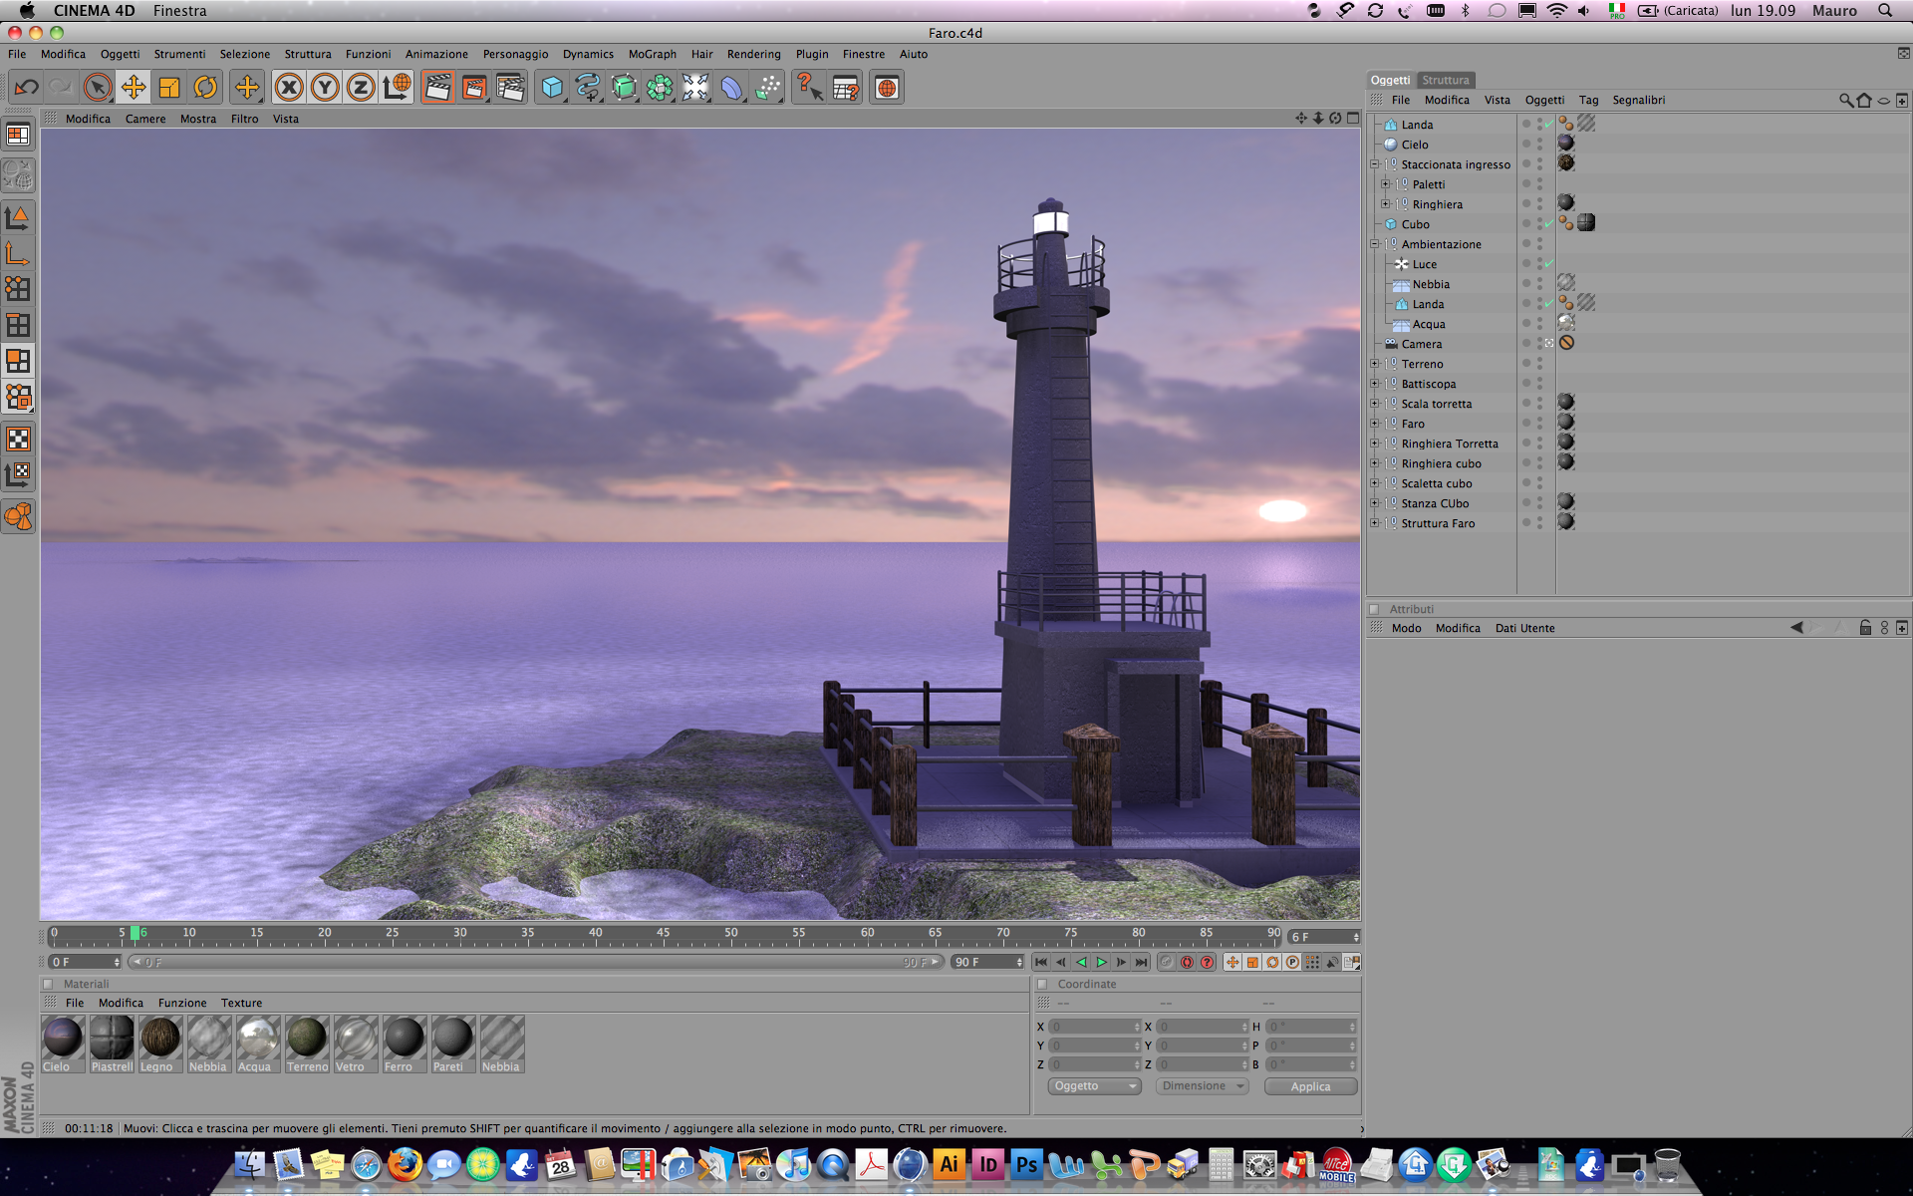The width and height of the screenshot is (1913, 1196).
Task: Select the Move tool in toolbar
Action: pyautogui.click(x=134, y=88)
